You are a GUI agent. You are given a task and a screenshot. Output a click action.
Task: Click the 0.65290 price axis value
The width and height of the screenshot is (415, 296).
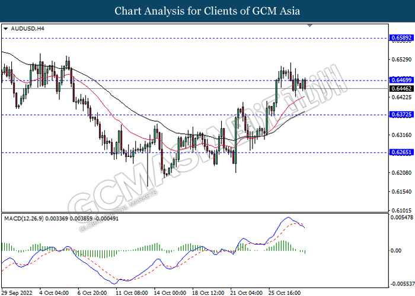tap(401, 59)
